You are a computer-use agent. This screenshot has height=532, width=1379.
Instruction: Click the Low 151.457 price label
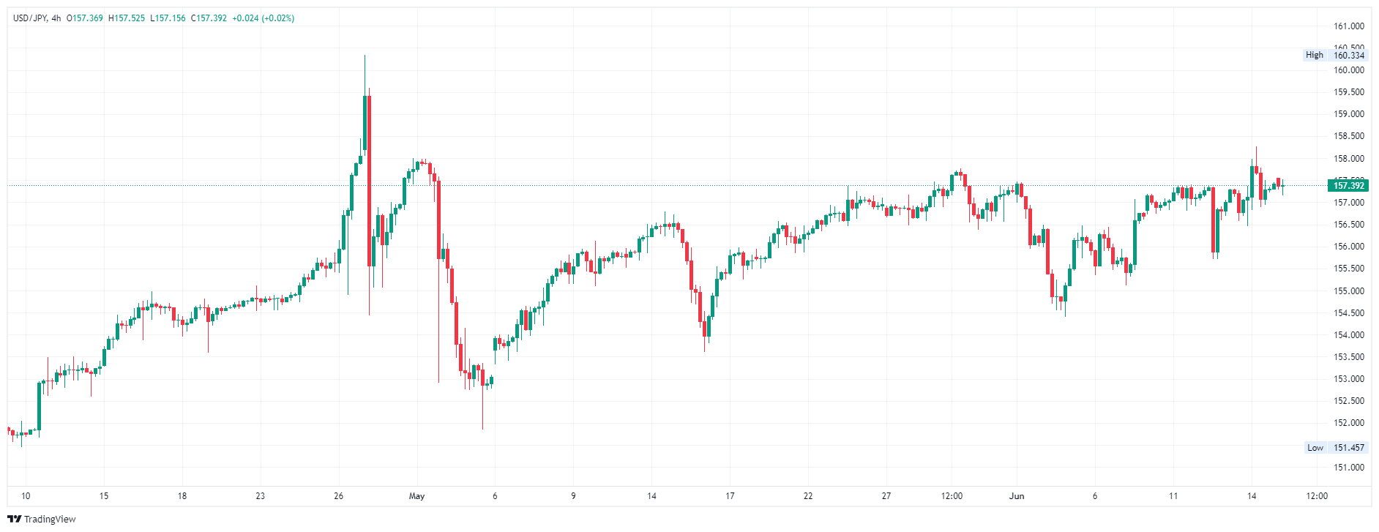coord(1335,447)
